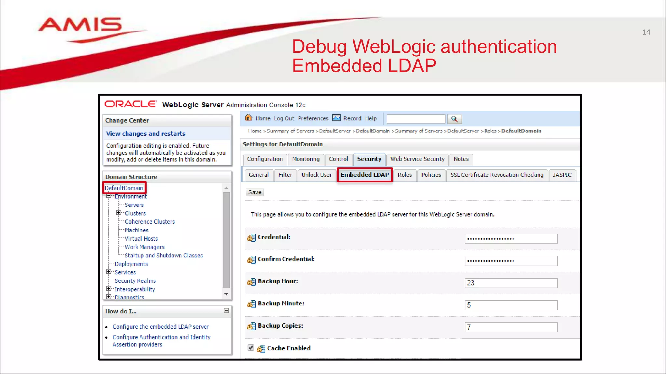Click the icon beside Credential label
This screenshot has width=666, height=374.
pyautogui.click(x=251, y=238)
